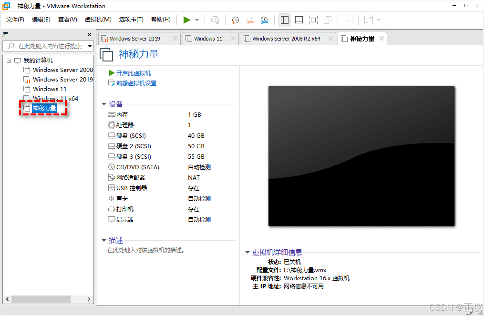This screenshot has width=484, height=316.
Task: Click the library horizontal scrollbar thumb
Action: (x=41, y=299)
